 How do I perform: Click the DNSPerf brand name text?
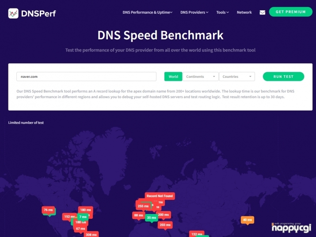tap(38, 14)
